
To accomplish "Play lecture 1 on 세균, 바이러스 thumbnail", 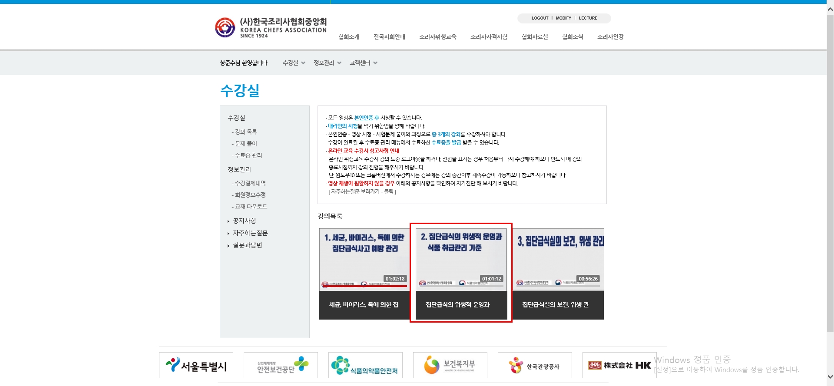I will pos(364,259).
